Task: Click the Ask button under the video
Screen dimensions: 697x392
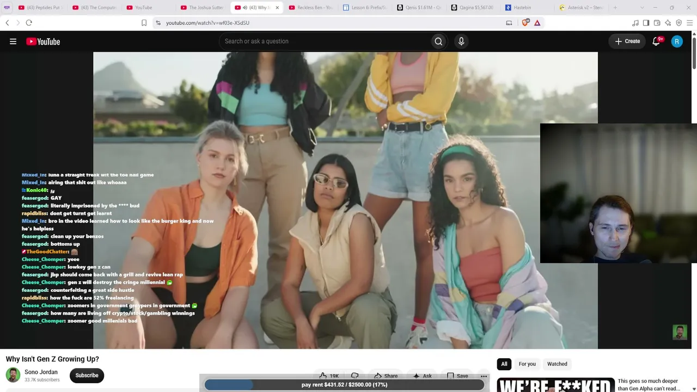Action: coord(422,376)
